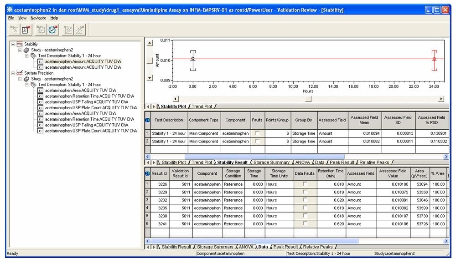Click the Assessed Field % RSD column header
The width and height of the screenshot is (456, 263).
[x=431, y=120]
